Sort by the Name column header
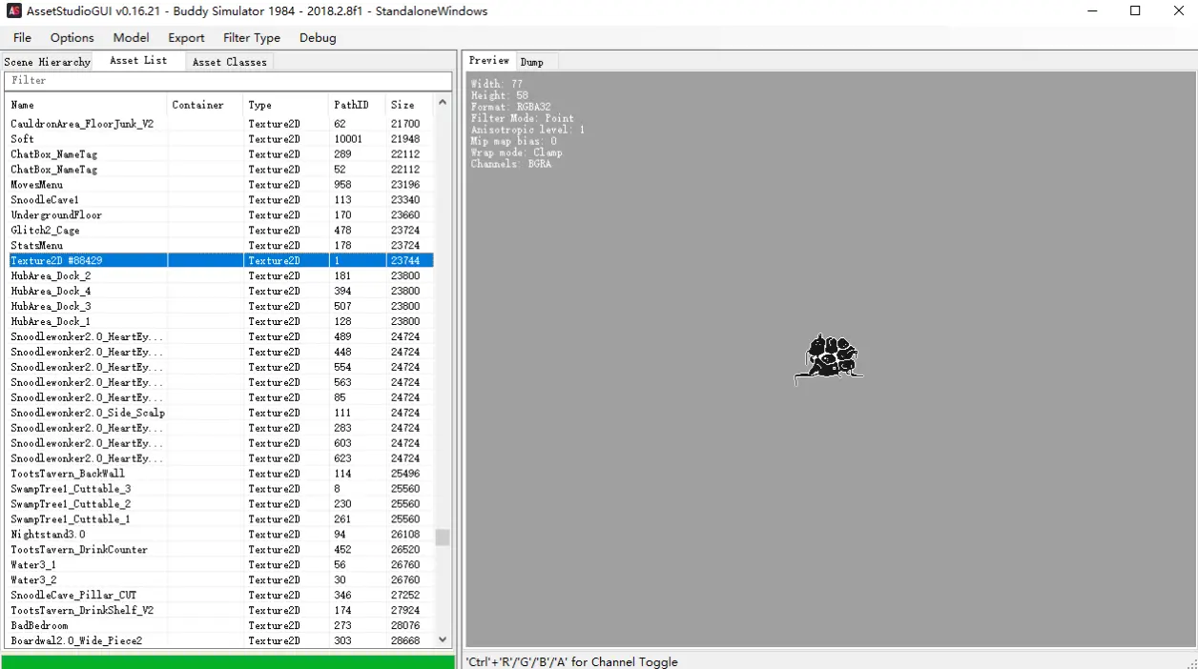This screenshot has width=1198, height=669. click(x=86, y=105)
